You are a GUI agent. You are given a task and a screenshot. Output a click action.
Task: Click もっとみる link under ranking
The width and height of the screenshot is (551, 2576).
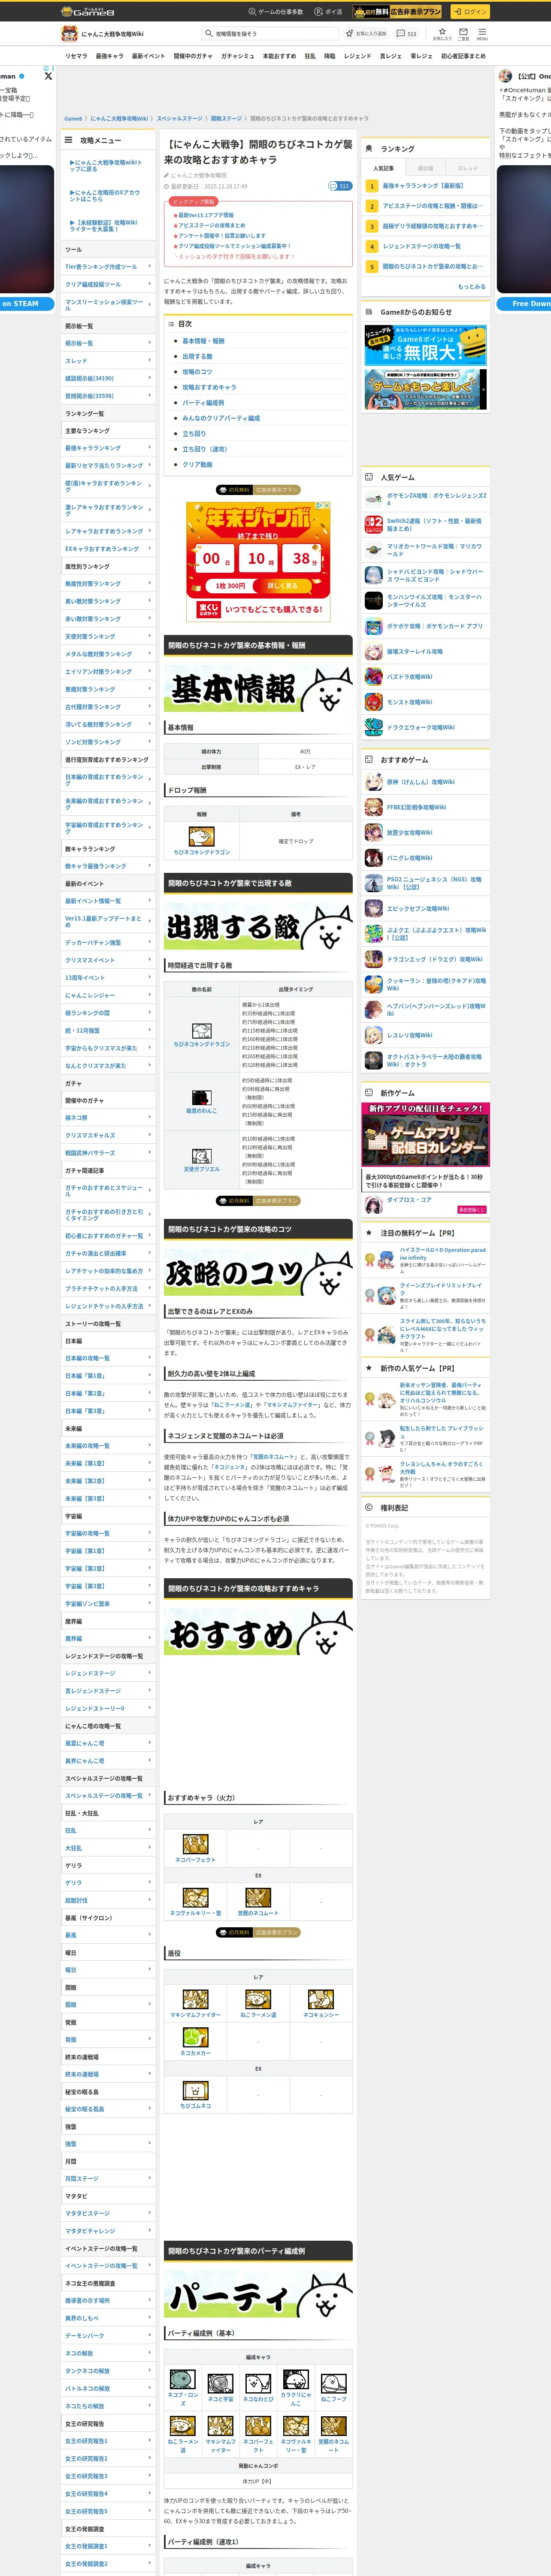click(x=471, y=286)
